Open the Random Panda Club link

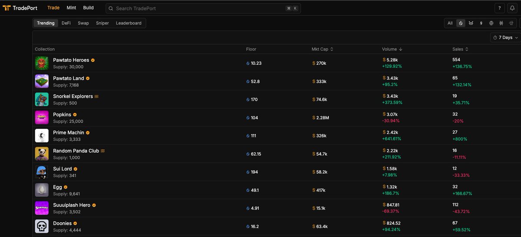point(76,151)
